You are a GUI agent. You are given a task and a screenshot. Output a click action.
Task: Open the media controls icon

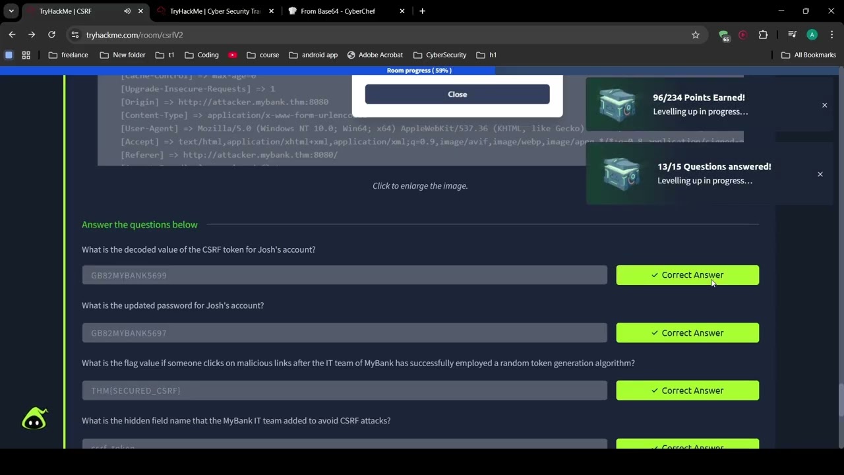[793, 35]
